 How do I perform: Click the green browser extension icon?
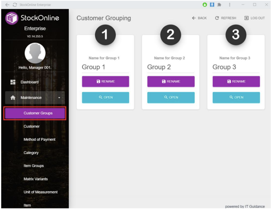[205, 5]
